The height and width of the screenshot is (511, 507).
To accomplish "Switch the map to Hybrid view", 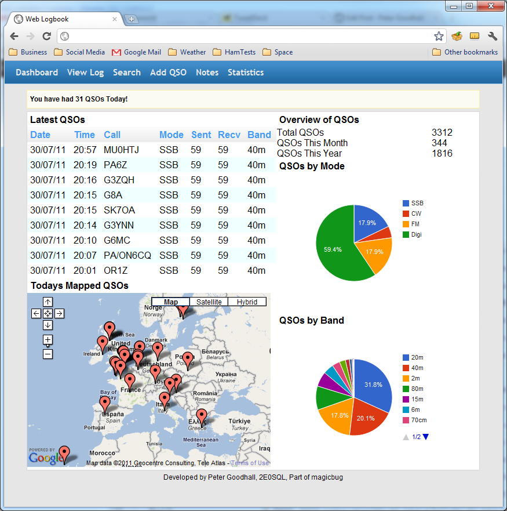I will (247, 302).
